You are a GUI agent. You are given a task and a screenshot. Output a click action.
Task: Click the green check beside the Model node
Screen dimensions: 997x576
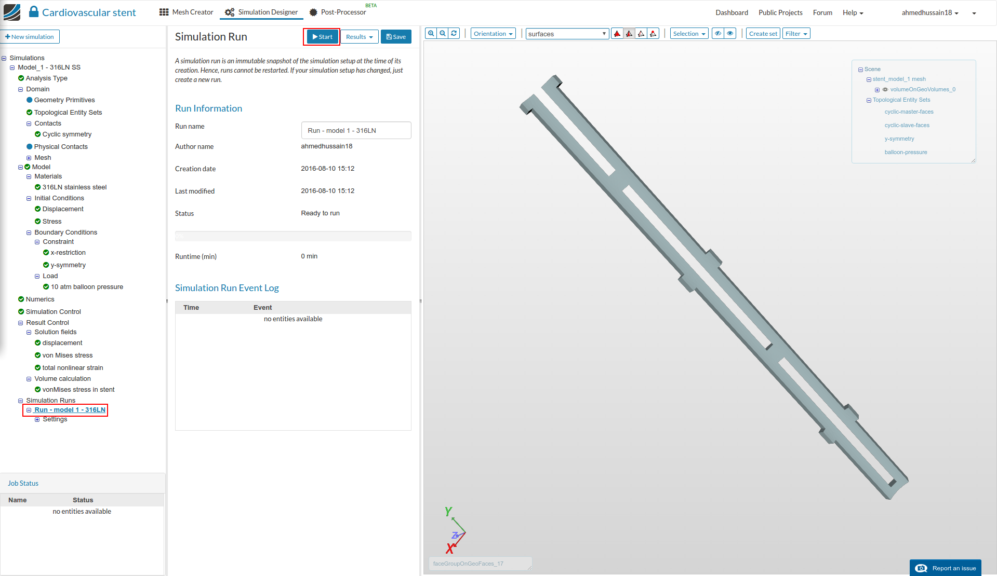click(28, 167)
